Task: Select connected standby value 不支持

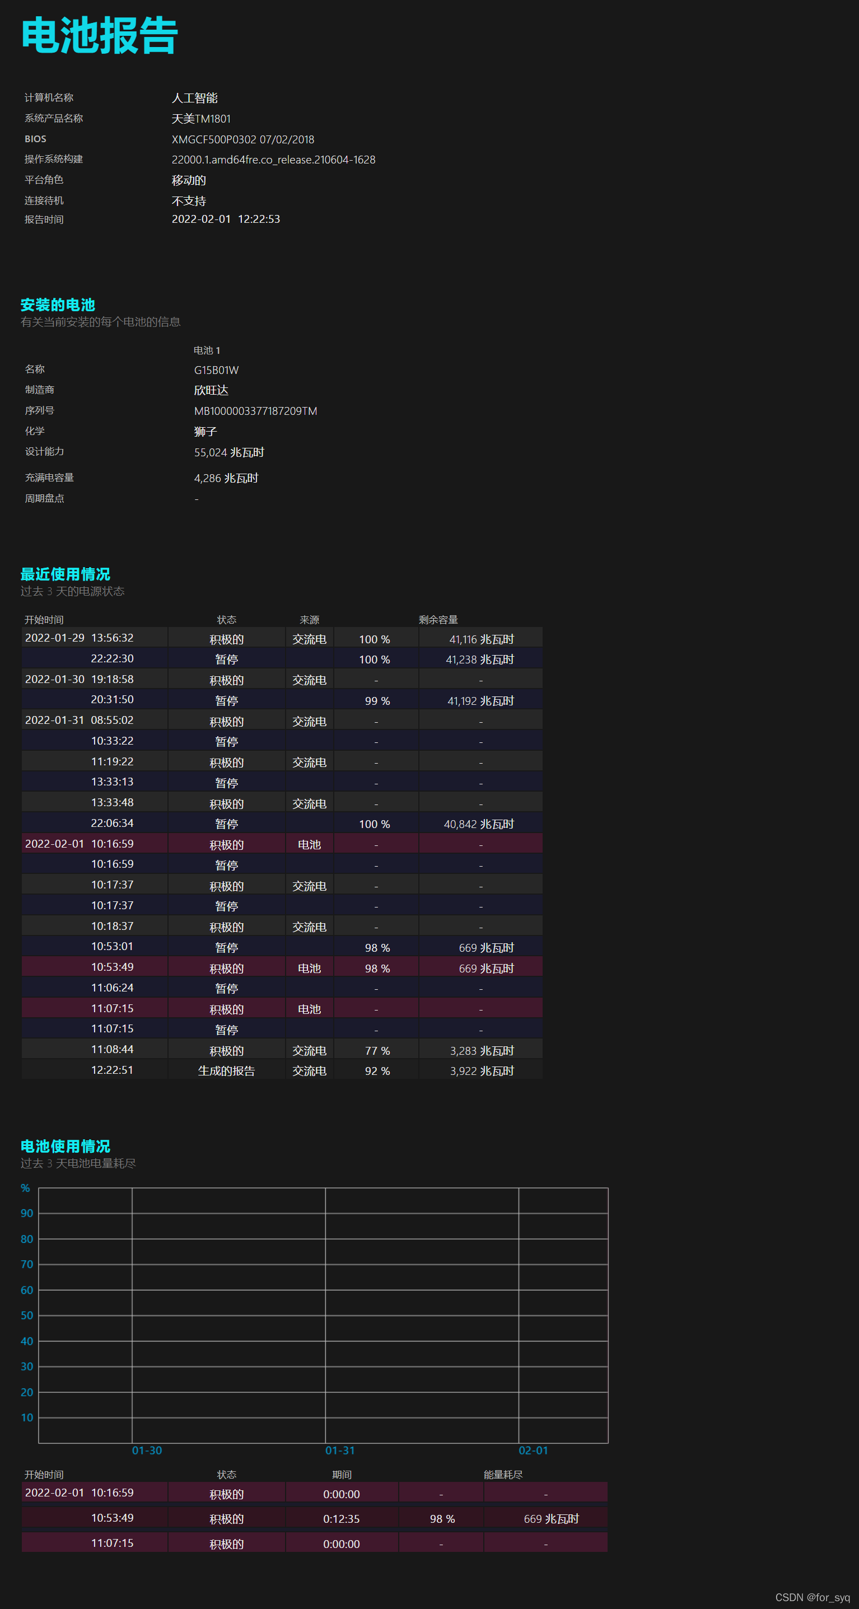Action: [189, 201]
